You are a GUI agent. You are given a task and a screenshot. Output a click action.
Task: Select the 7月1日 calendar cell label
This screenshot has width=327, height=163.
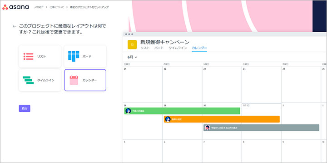pyautogui.click(x=246, y=105)
